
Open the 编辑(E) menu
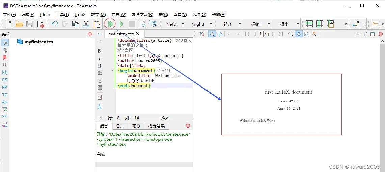(x=28, y=15)
